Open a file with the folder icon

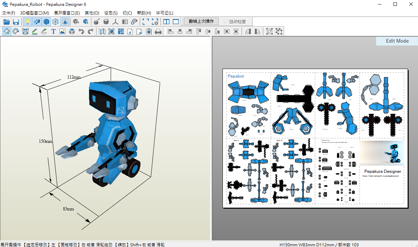(x=7, y=22)
